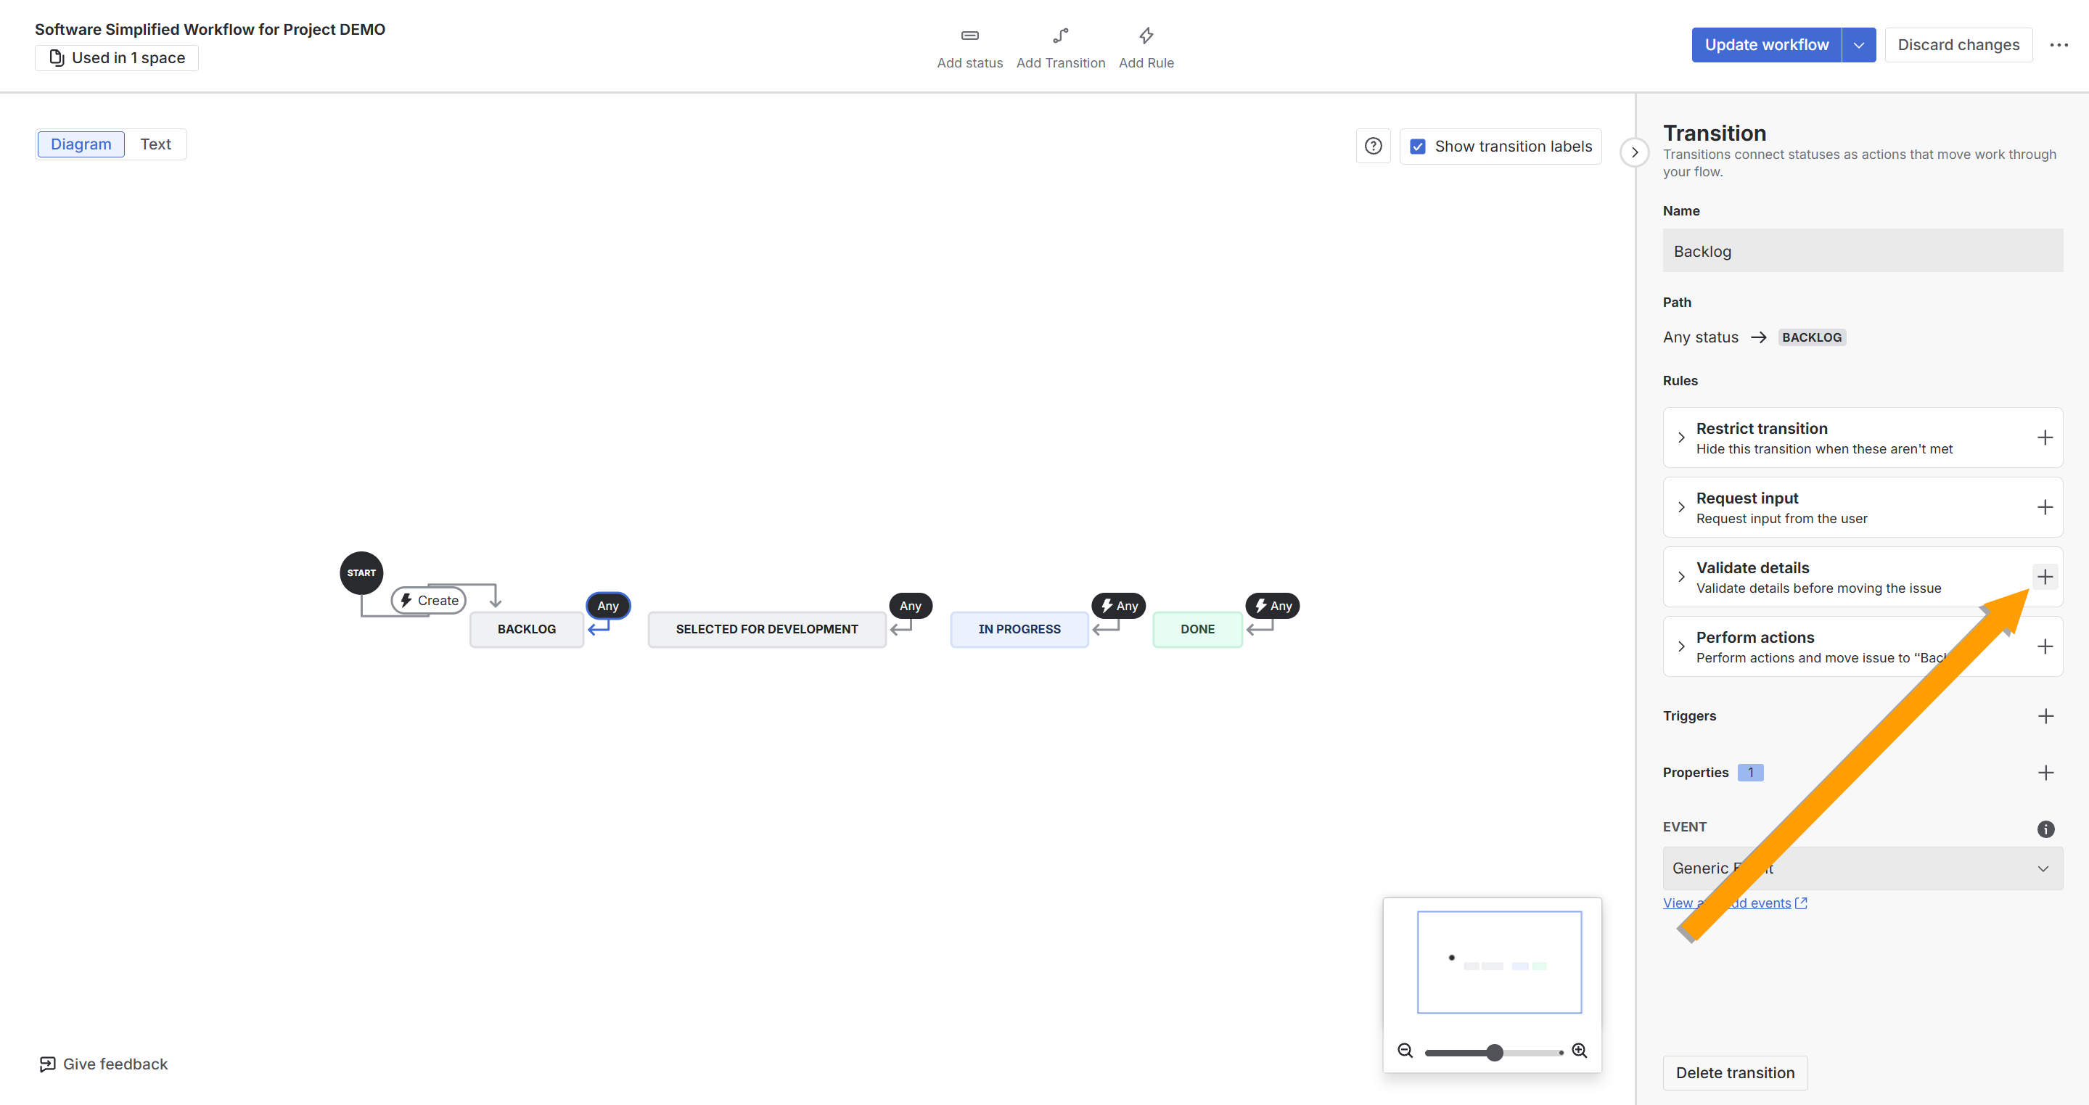Select the Create transition label
2089x1105 pixels.
[x=429, y=601]
